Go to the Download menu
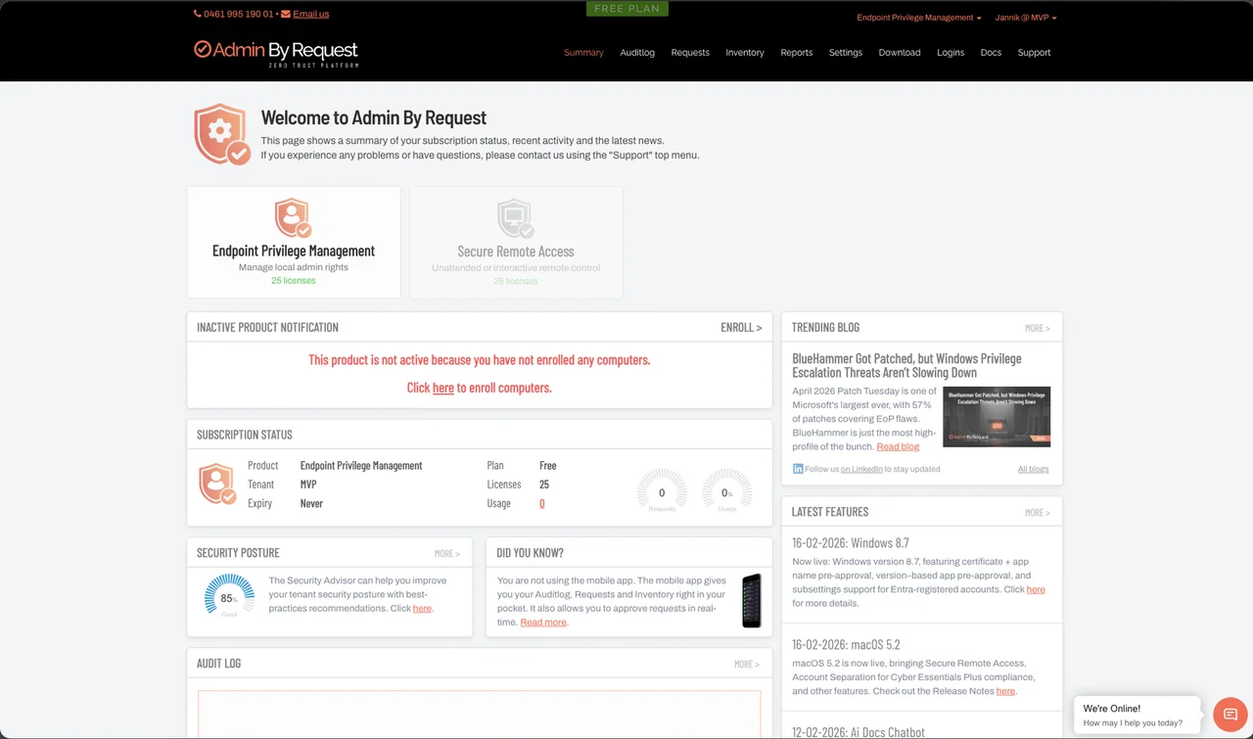This screenshot has height=739, width=1253. click(900, 53)
